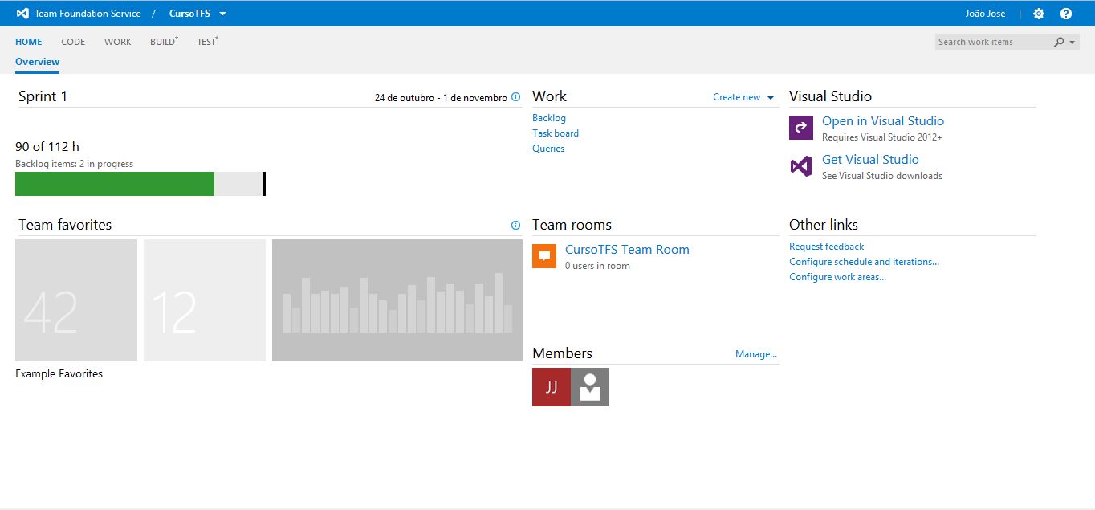The height and width of the screenshot is (510, 1095).
Task: Click Open in Visual Studio link
Action: coord(883,121)
